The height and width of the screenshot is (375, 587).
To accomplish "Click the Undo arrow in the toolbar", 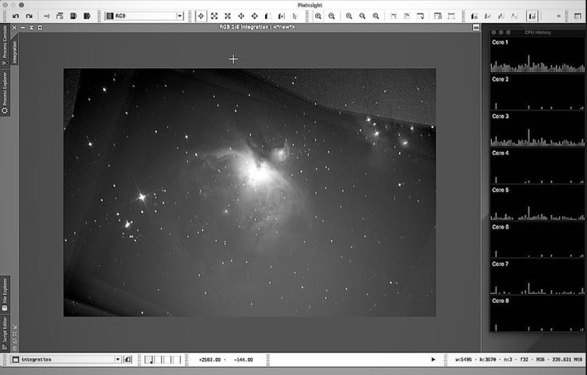I will (16, 16).
